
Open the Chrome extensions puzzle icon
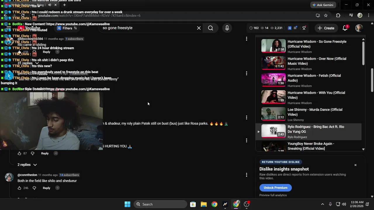(x=338, y=15)
